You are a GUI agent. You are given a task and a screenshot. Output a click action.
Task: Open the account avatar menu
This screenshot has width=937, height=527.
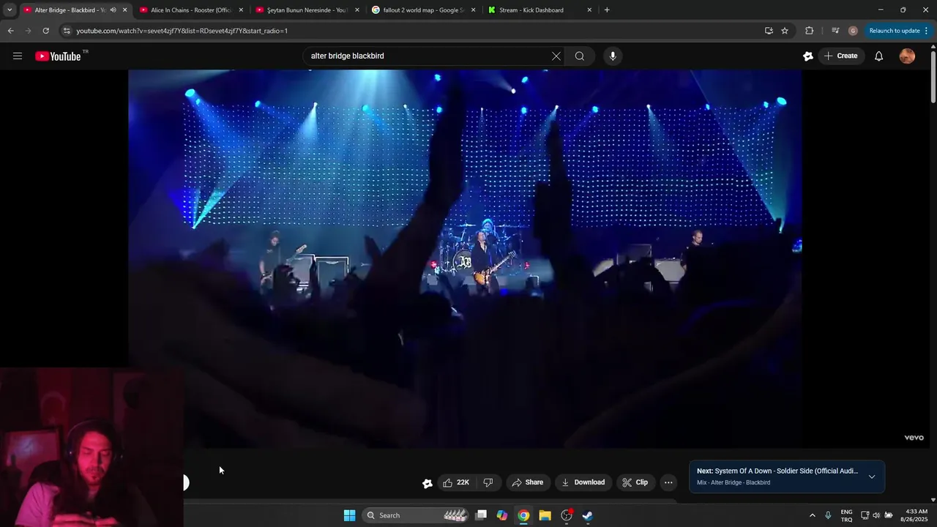click(x=907, y=56)
